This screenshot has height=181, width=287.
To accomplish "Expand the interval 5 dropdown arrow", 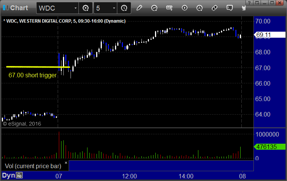I will click(x=114, y=8).
